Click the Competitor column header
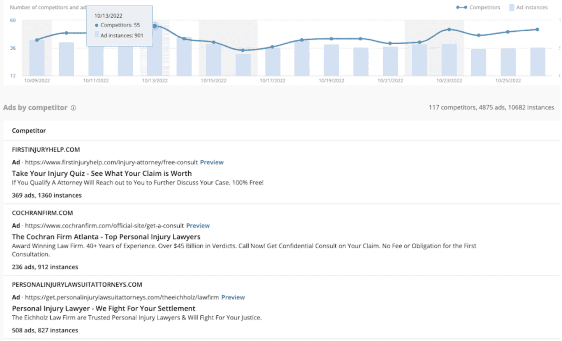 [29, 131]
